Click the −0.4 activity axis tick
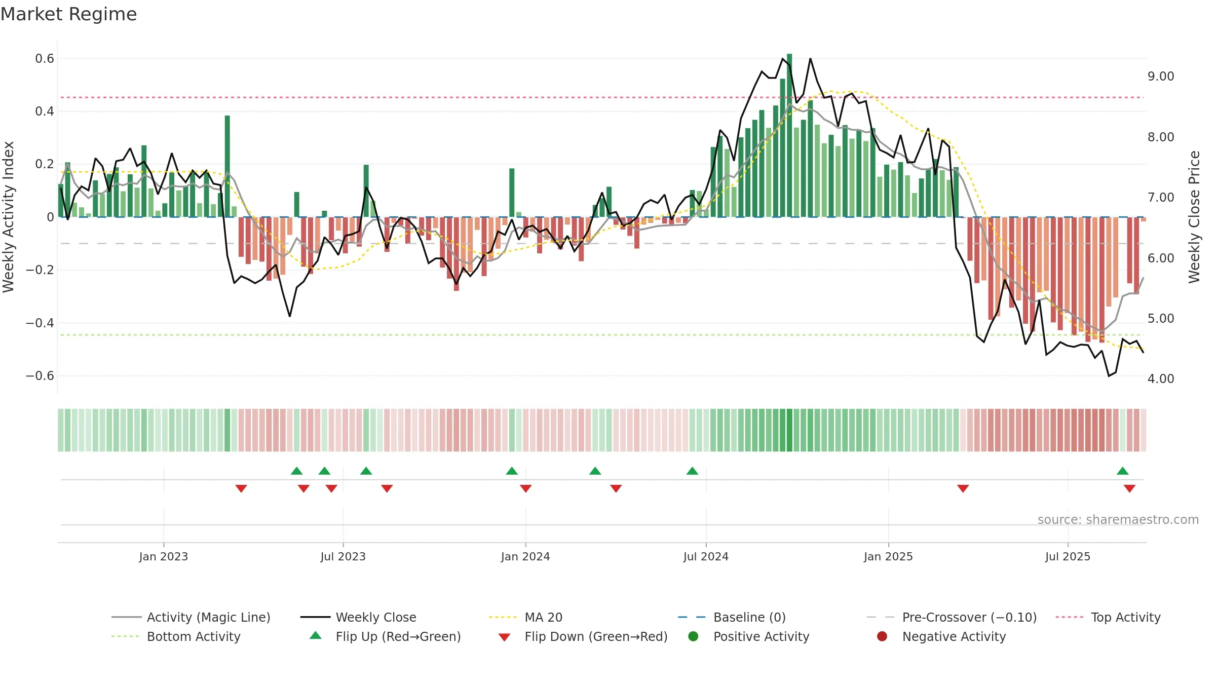Image resolution: width=1216 pixels, height=684 pixels. [x=40, y=323]
